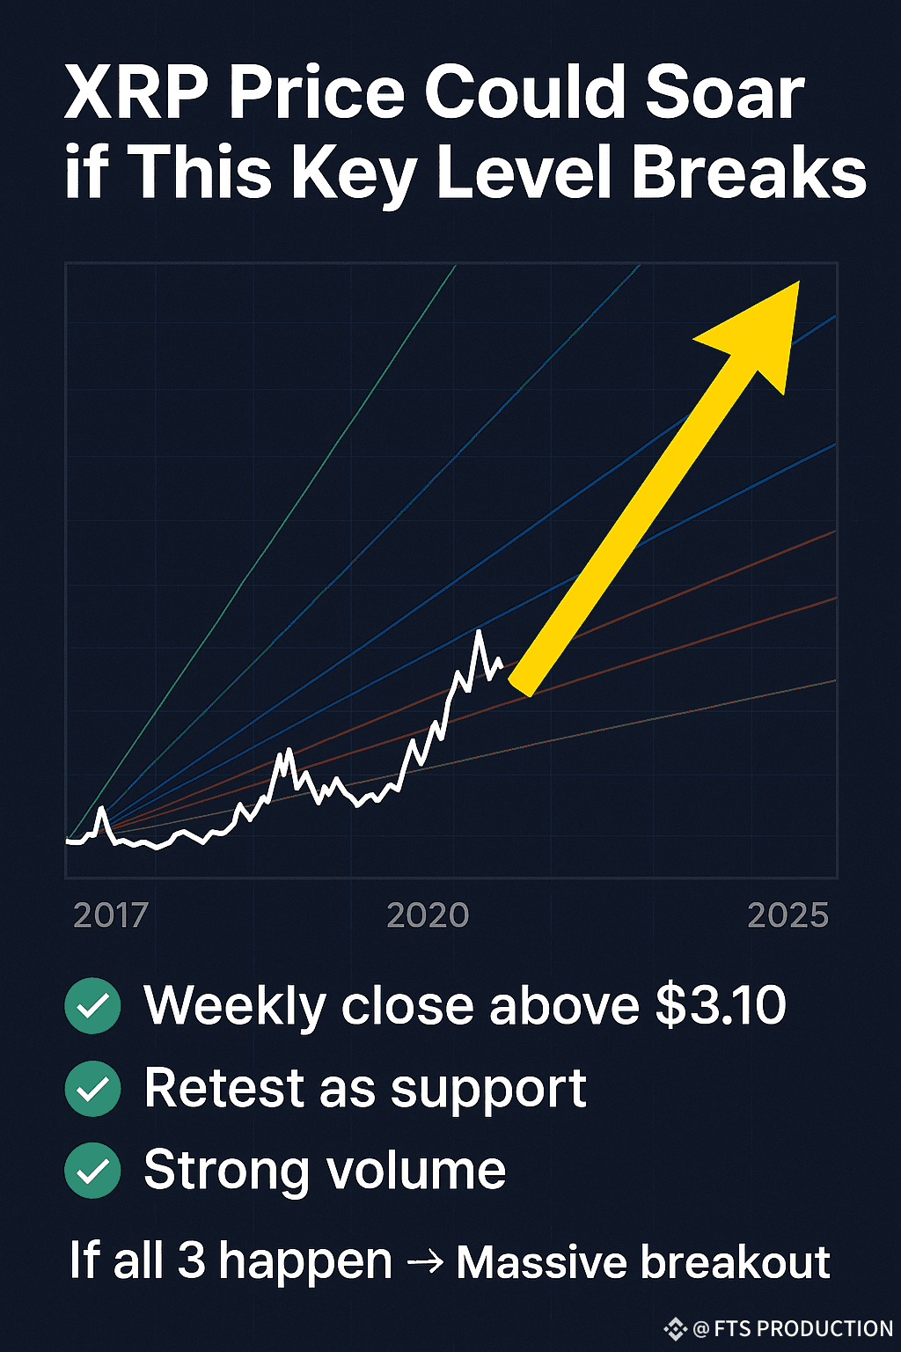This screenshot has height=1352, width=901.
Task: Click checkmark beside Strong volume
Action: (x=92, y=1171)
